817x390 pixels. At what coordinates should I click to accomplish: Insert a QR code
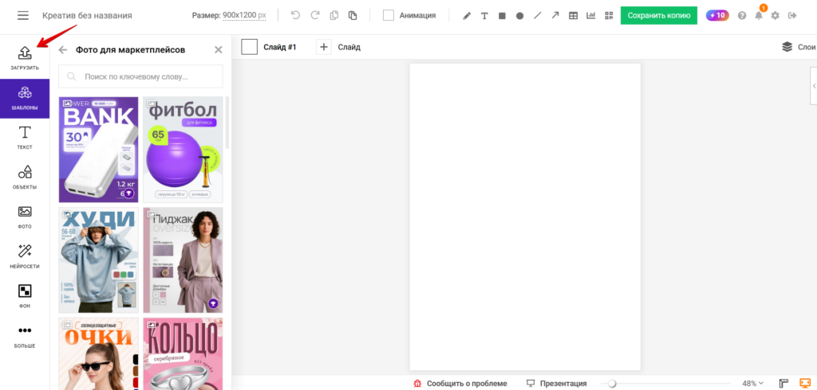[x=609, y=16]
